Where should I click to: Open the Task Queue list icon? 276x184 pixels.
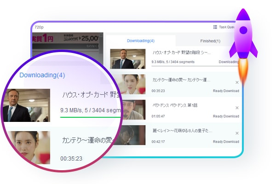click(x=215, y=27)
